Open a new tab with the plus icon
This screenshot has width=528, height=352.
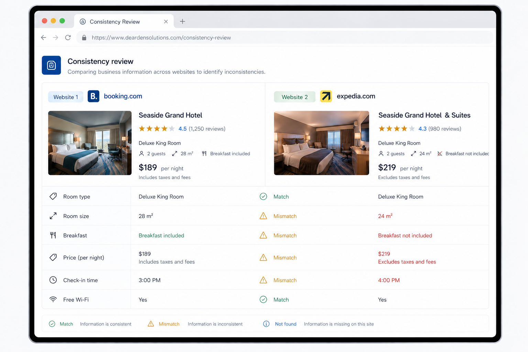[x=183, y=21]
